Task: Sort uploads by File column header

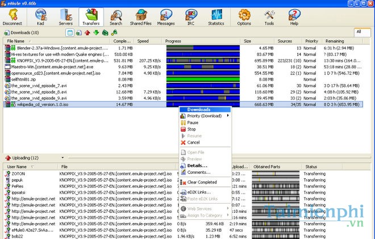Action: click(x=116, y=166)
